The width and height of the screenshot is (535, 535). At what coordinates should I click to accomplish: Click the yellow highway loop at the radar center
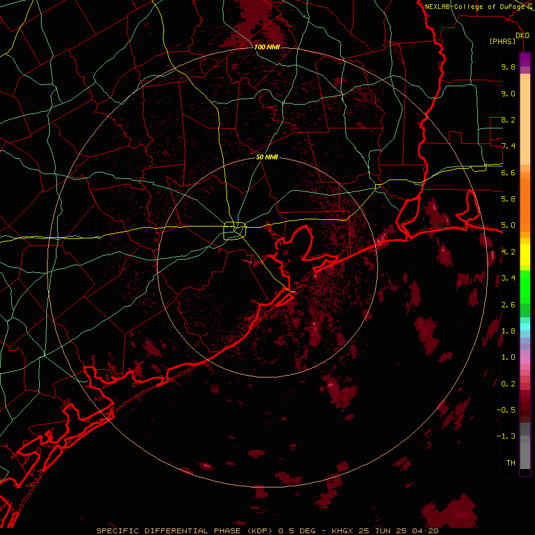pyautogui.click(x=235, y=231)
